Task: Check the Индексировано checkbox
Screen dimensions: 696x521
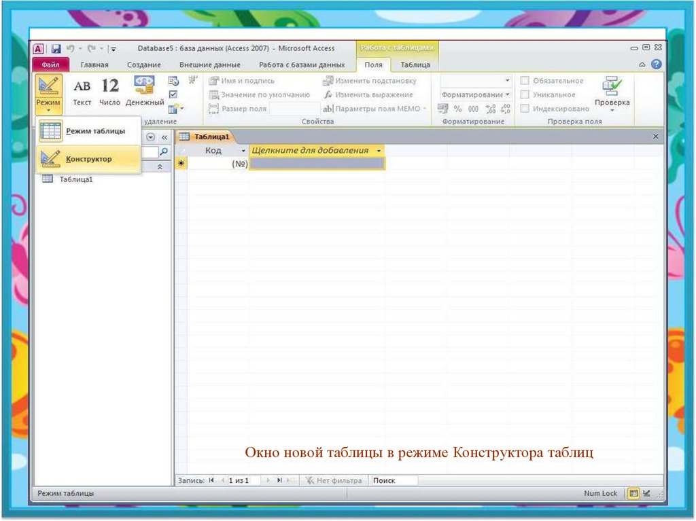Action: click(524, 108)
